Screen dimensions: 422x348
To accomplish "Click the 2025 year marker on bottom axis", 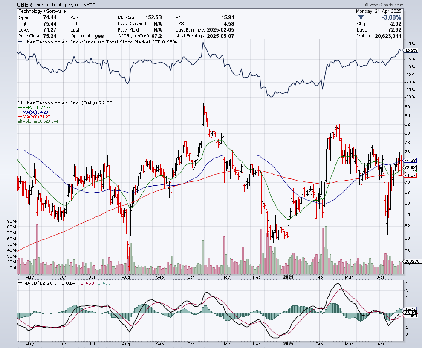I will (x=288, y=343).
